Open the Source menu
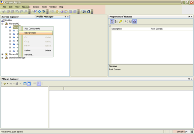The width and height of the screenshot is (194, 134). 36,7
